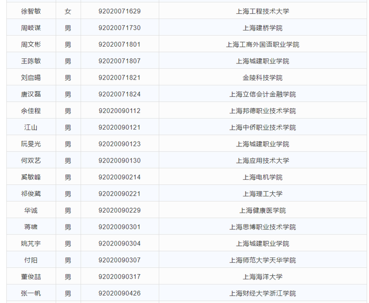Select the name cell 周文彬

(x=31, y=44)
